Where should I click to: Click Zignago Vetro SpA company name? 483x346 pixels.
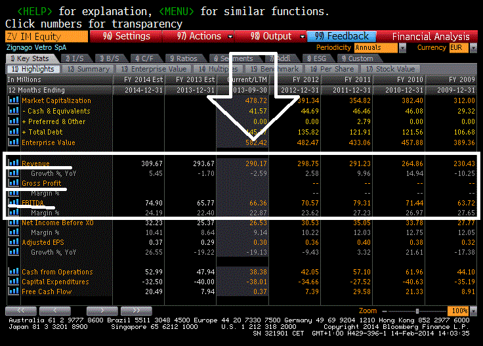coord(36,47)
